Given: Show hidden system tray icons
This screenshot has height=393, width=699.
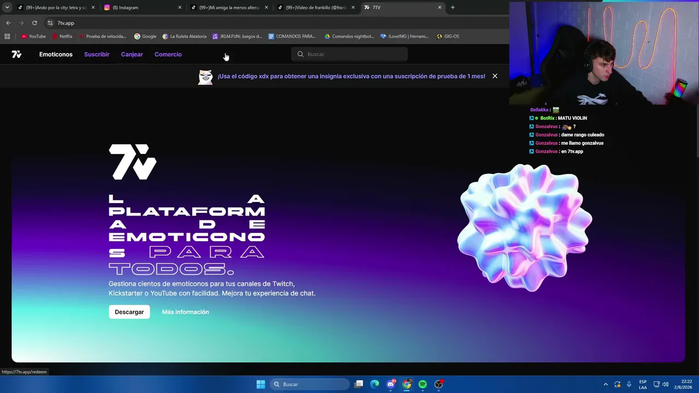Looking at the screenshot, I should [606, 384].
